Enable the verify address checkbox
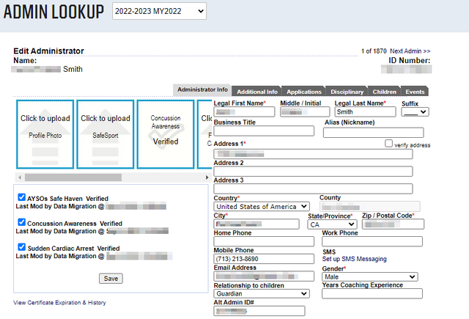The height and width of the screenshot is (319, 469). click(389, 144)
